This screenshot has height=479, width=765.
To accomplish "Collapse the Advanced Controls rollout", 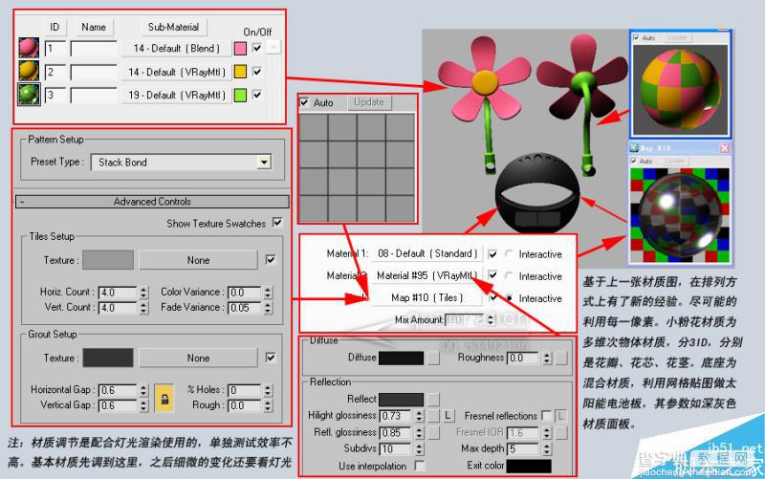I will click(152, 202).
